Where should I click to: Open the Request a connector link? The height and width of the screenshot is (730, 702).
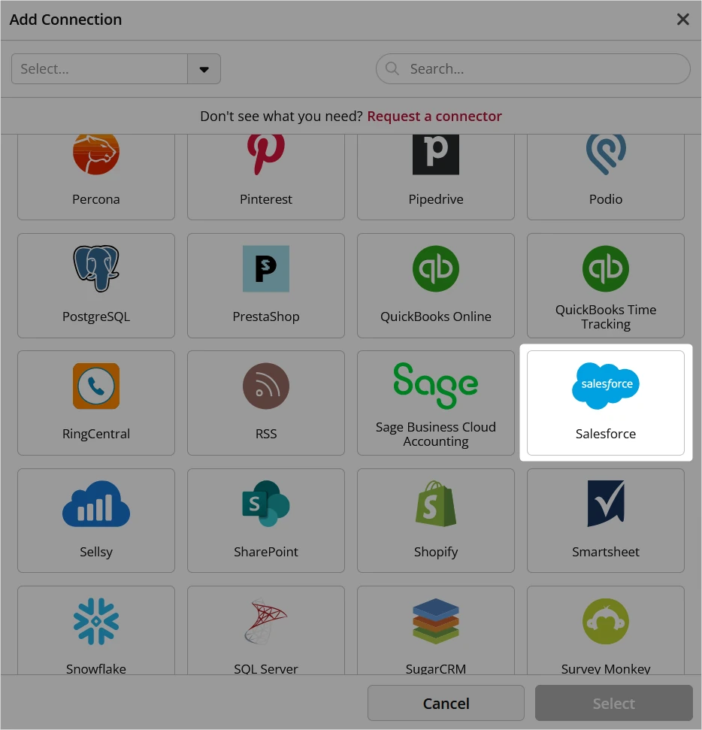(434, 116)
